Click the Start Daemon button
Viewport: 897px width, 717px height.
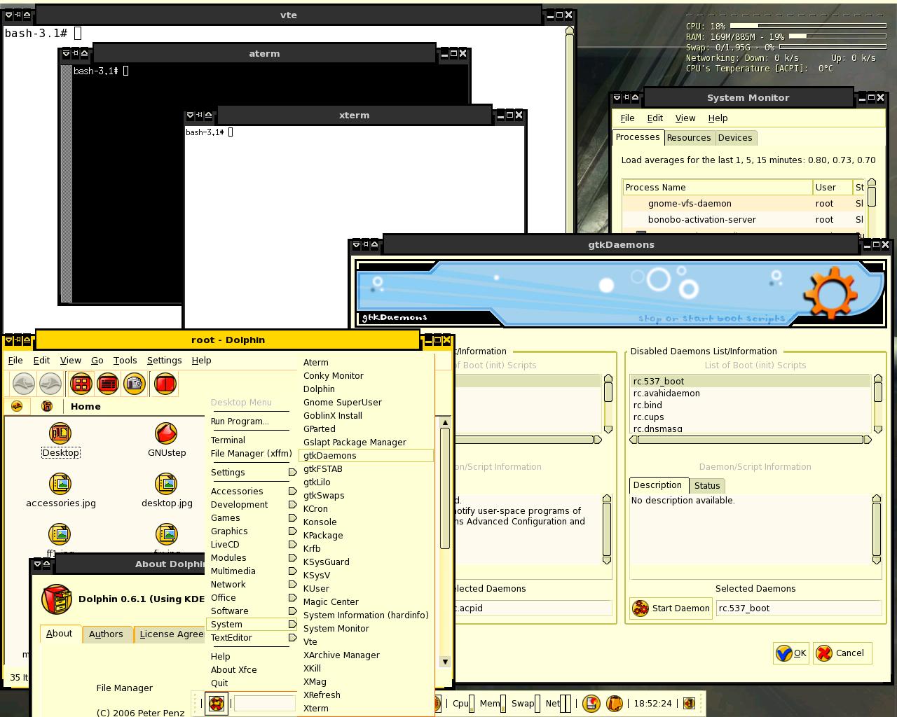pos(671,608)
